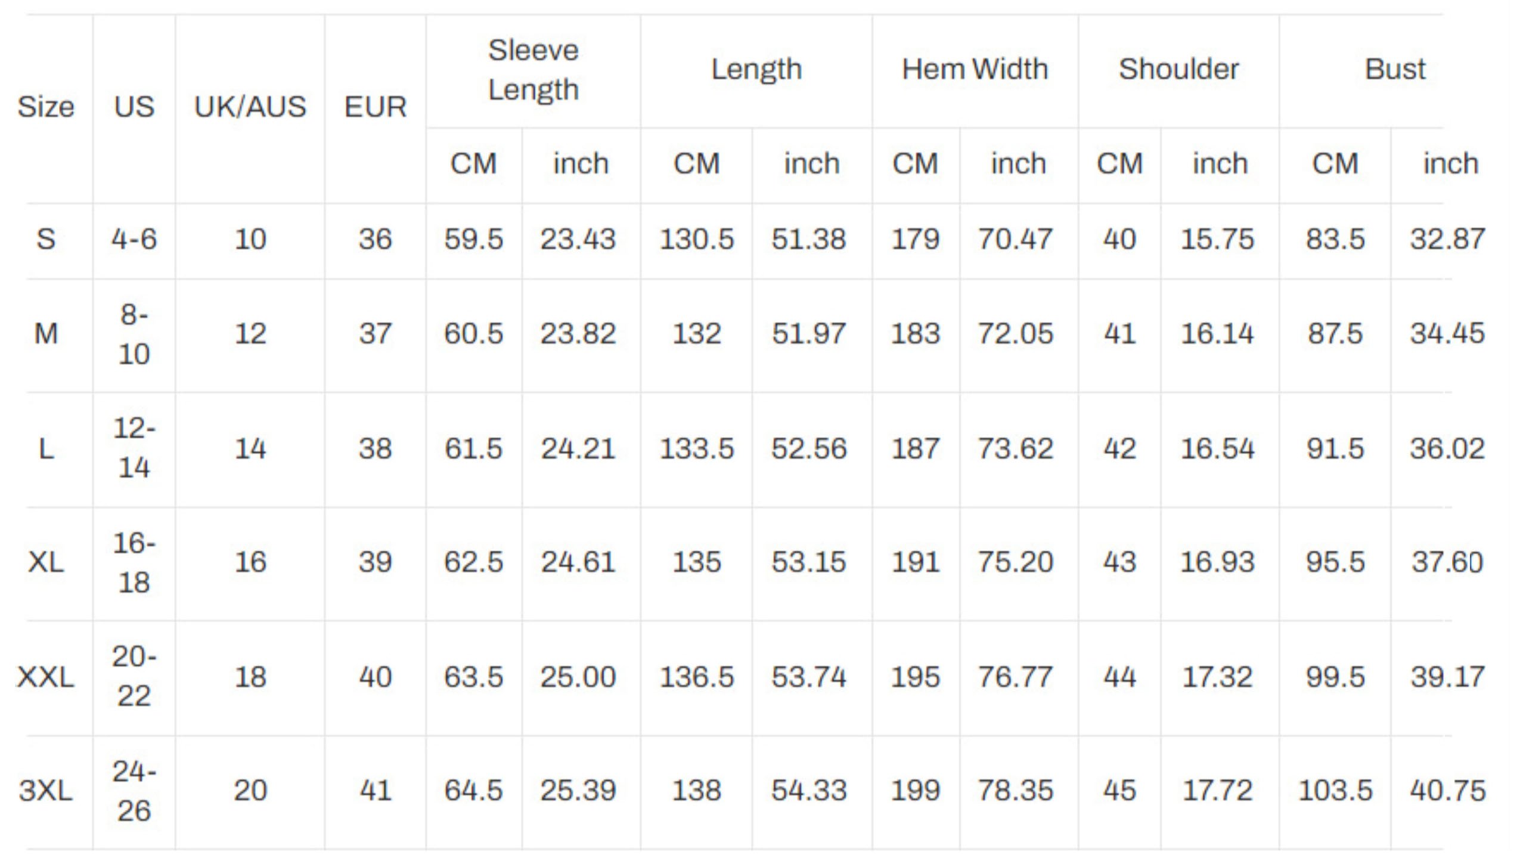Click the Length column header
The height and width of the screenshot is (864, 1523).
[756, 69]
